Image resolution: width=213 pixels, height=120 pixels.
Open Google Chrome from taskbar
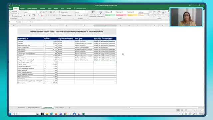tap(65, 114)
